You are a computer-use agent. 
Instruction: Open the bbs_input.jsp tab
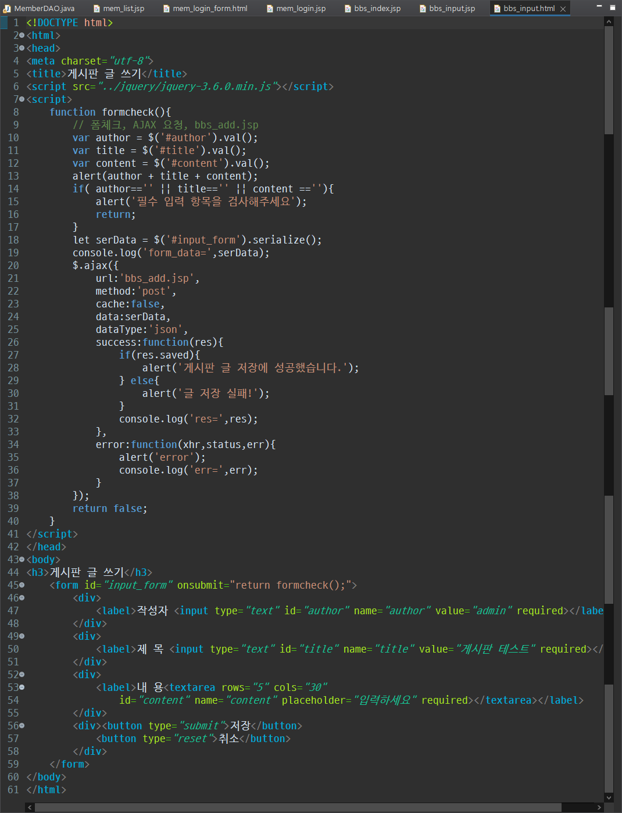[x=452, y=9]
